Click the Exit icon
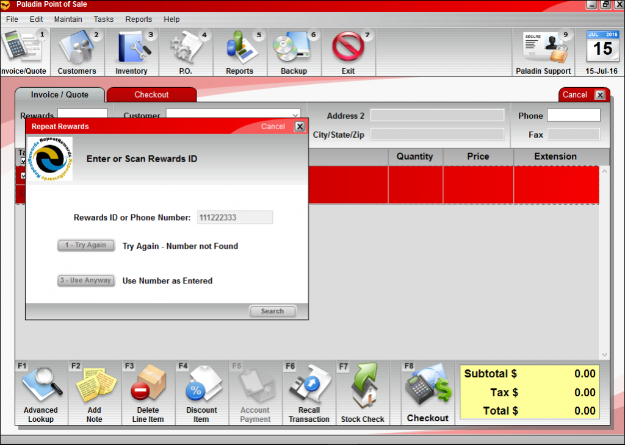This screenshot has width=625, height=445. tap(348, 52)
